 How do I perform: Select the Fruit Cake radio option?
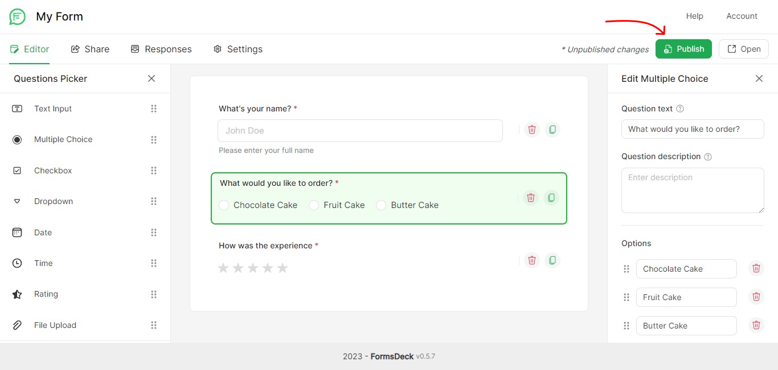[314, 205]
